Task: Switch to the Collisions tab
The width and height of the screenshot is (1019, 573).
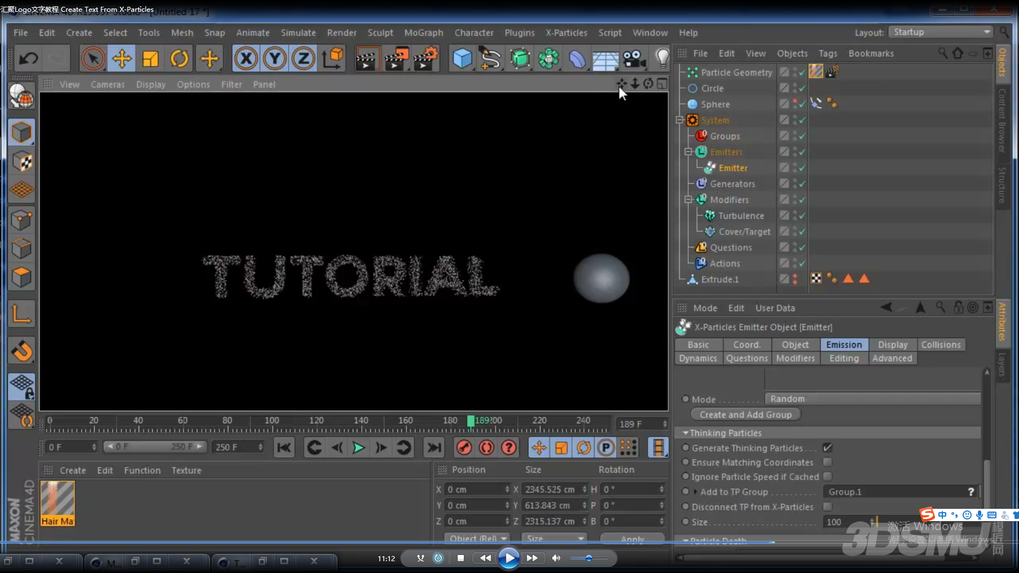Action: click(x=941, y=344)
